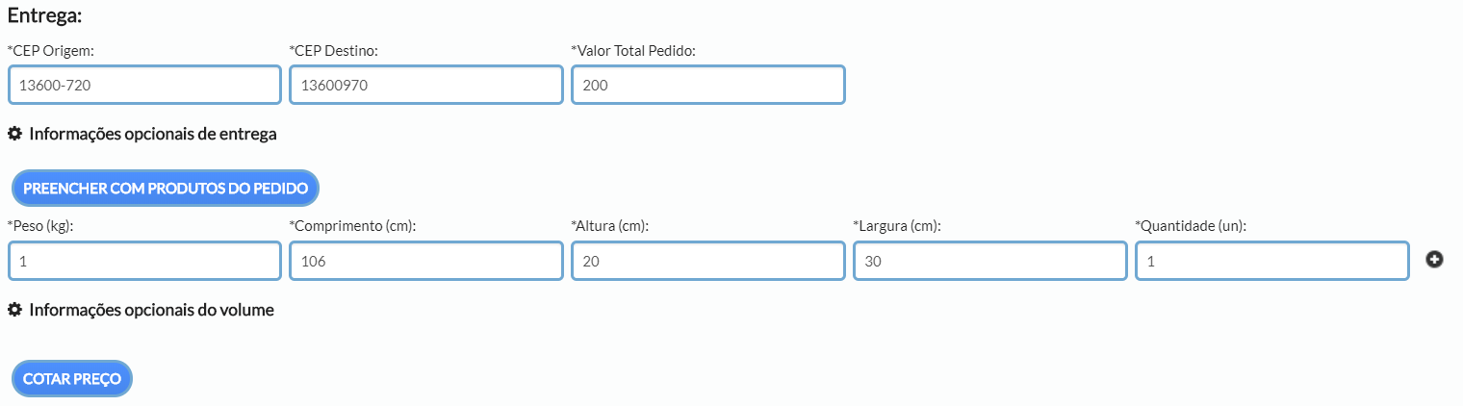Click the "*Quantidade (un):" label text
The image size is (1463, 406).
1191,226
